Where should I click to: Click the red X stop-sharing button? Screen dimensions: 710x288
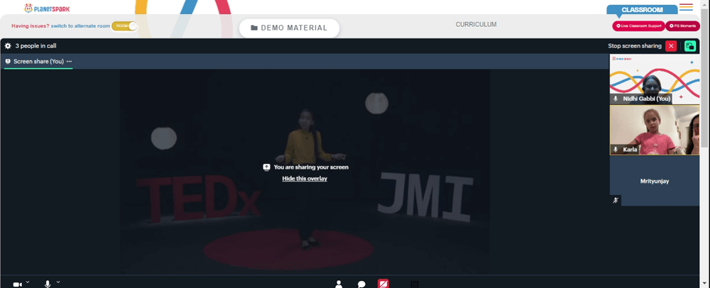(671, 46)
